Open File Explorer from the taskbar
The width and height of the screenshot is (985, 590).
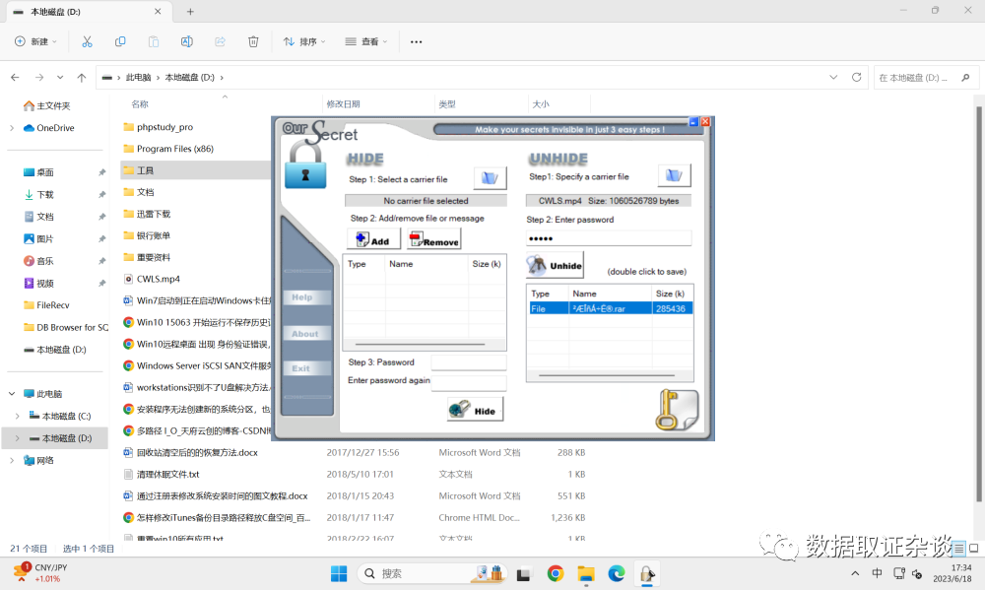click(x=585, y=573)
